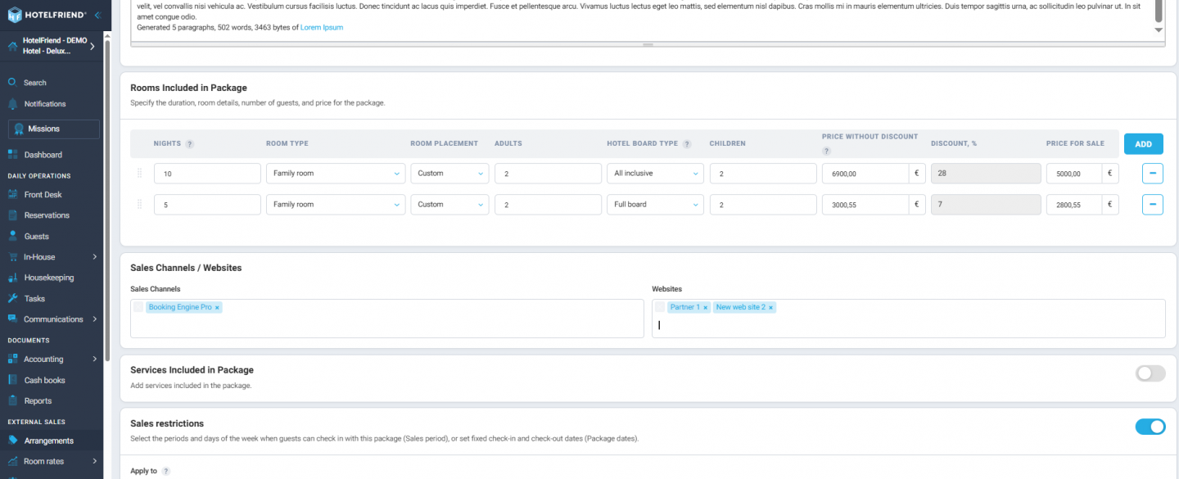This screenshot has height=479, width=1179.
Task: Click the Search magnifier icon in sidebar
Action: [12, 83]
